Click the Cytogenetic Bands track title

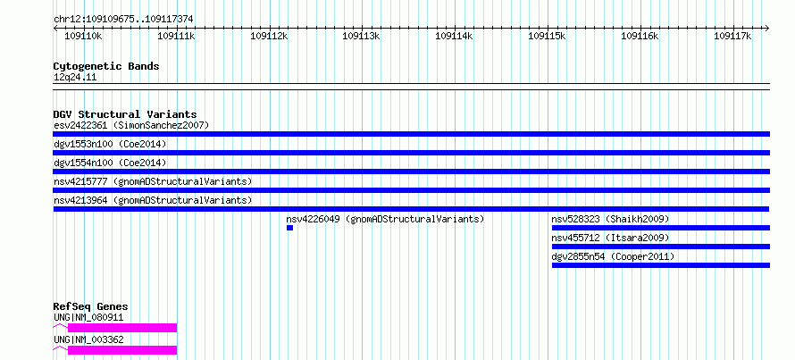point(106,66)
